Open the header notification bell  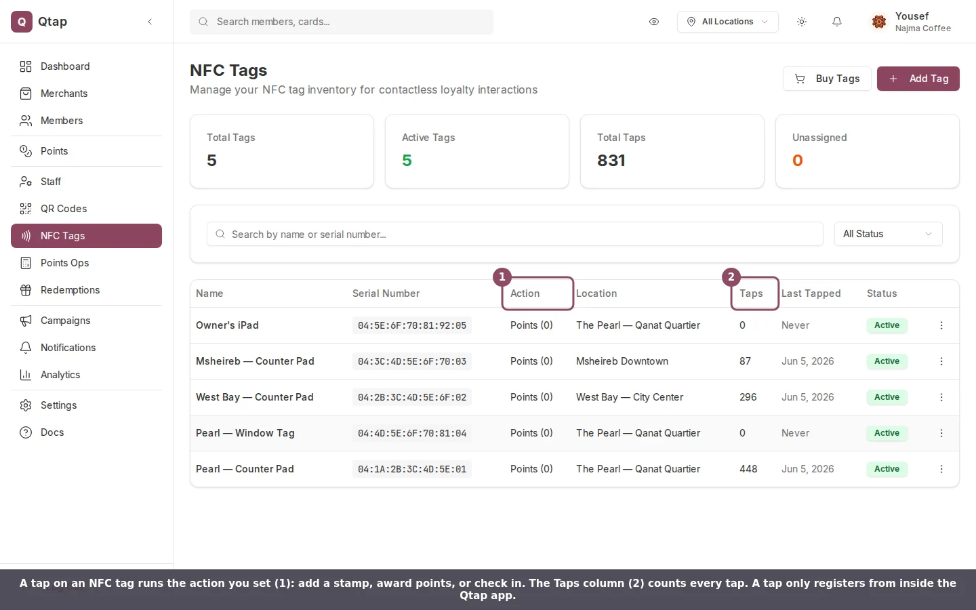point(837,22)
